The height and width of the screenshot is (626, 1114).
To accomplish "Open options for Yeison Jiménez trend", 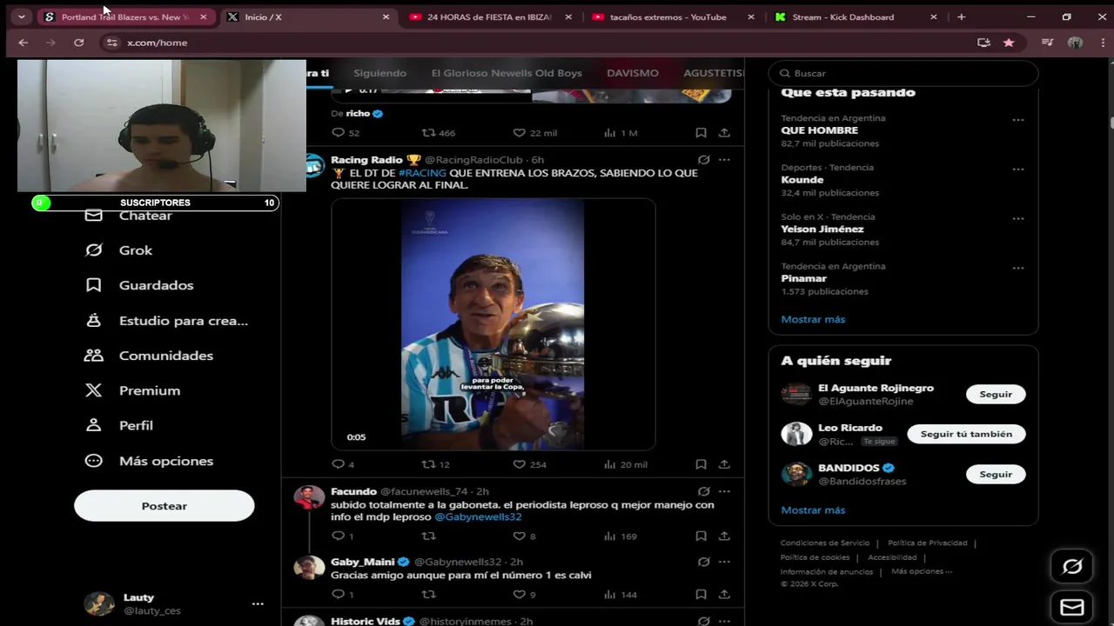I will tap(1018, 219).
